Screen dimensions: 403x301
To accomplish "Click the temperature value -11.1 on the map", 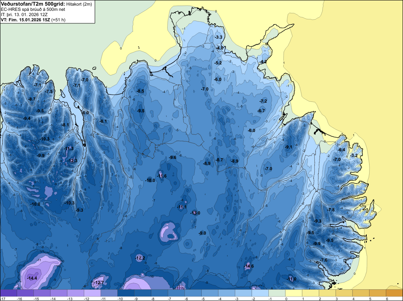I will [182, 207].
